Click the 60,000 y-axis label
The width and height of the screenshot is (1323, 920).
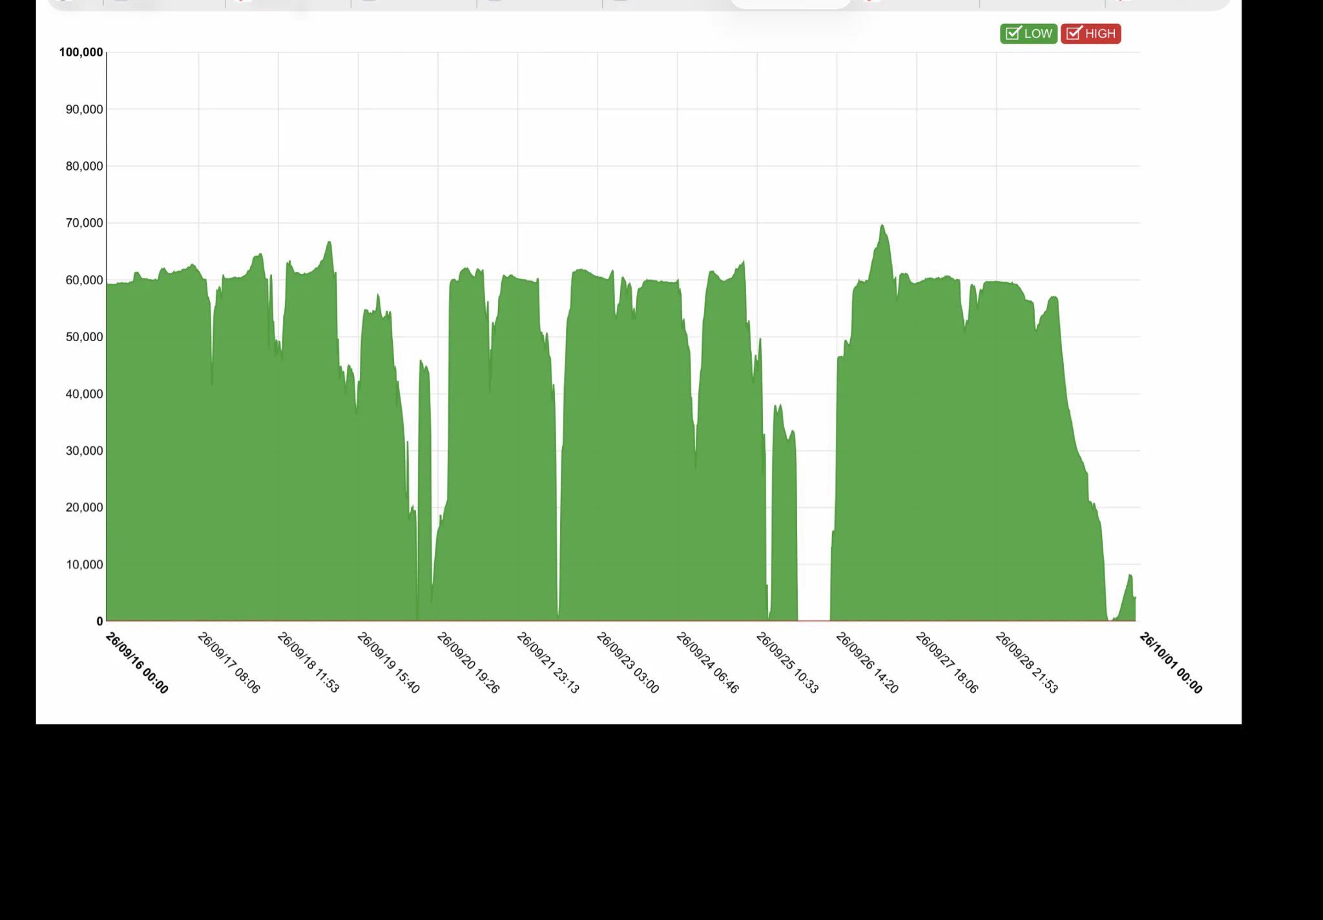(84, 280)
